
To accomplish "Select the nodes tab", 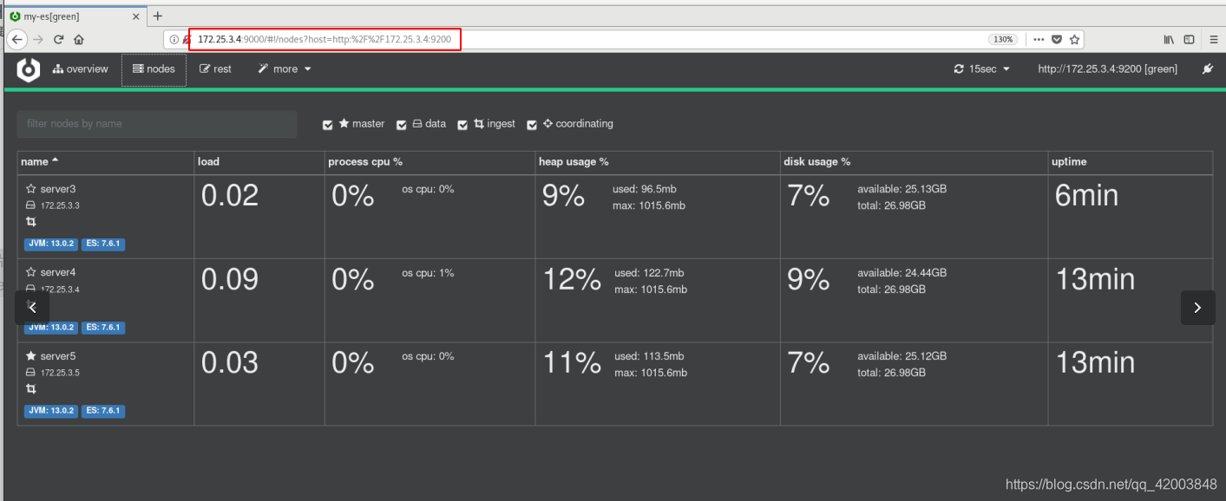I will [x=154, y=69].
